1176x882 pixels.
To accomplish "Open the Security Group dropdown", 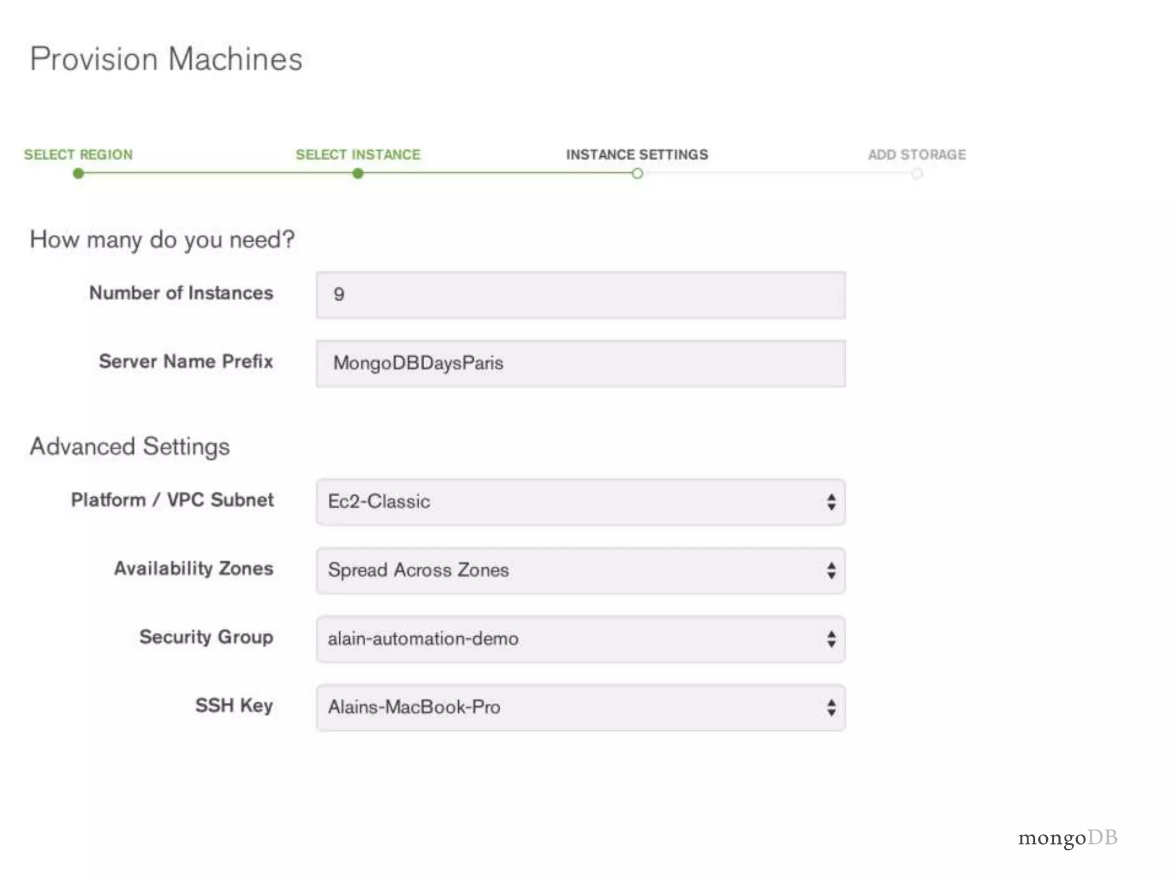I will tap(581, 639).
